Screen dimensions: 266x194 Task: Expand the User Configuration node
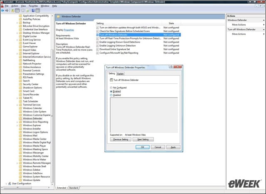click(x=6, y=184)
